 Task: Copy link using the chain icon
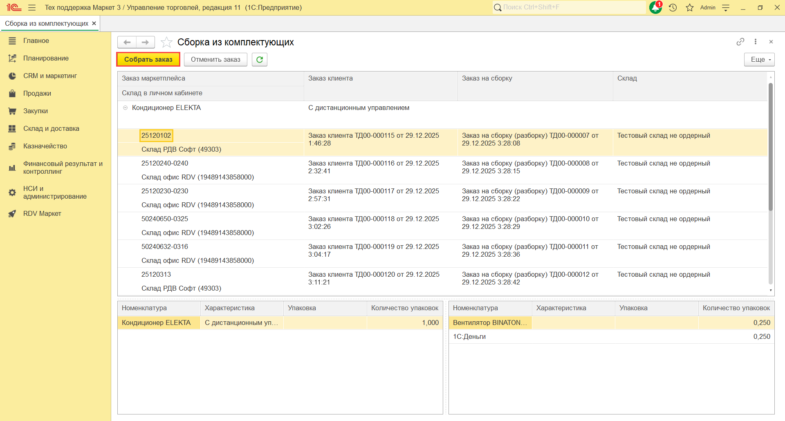click(740, 42)
